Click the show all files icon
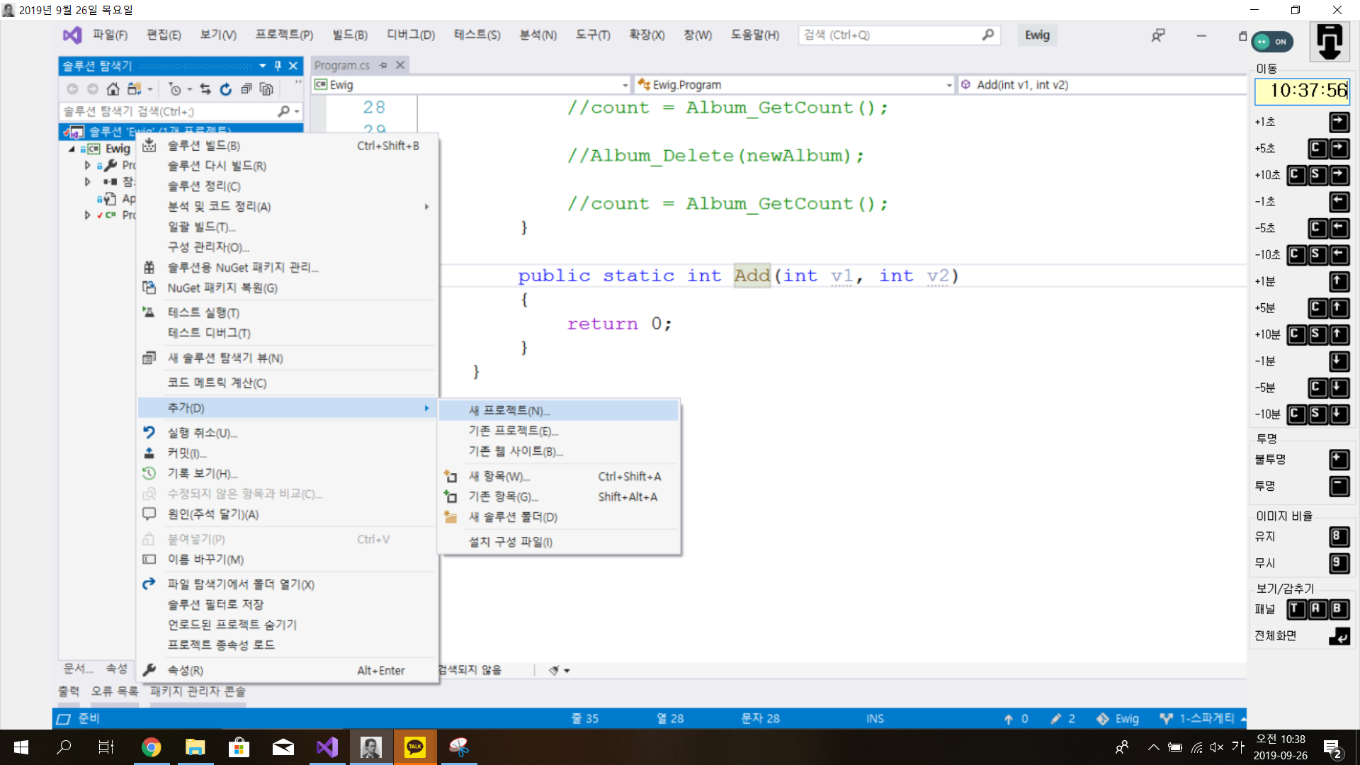The width and height of the screenshot is (1360, 765). coord(266,89)
